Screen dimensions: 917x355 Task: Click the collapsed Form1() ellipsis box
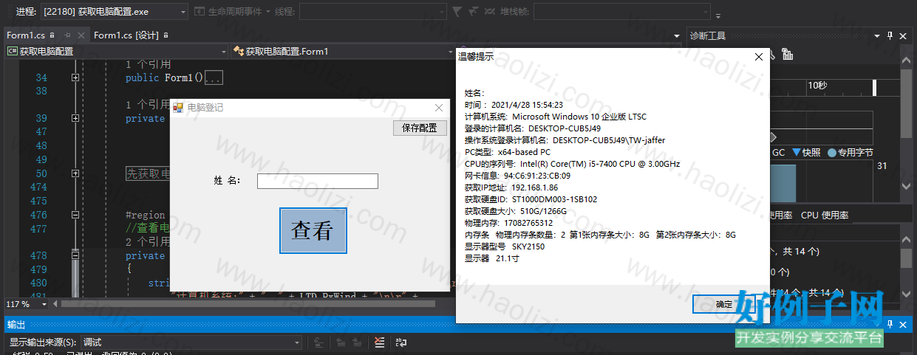[x=214, y=77]
